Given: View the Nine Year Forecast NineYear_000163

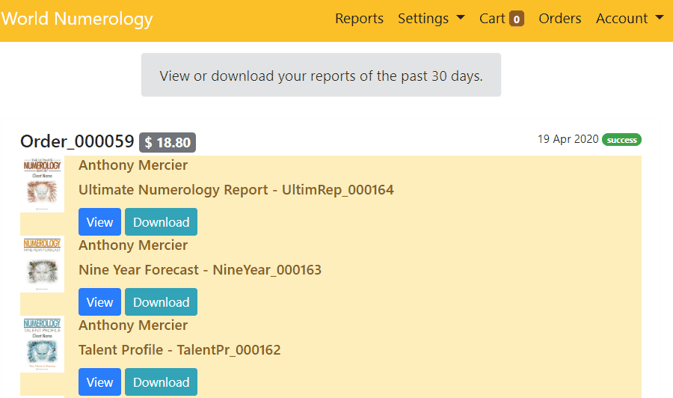Looking at the screenshot, I should [x=99, y=301].
